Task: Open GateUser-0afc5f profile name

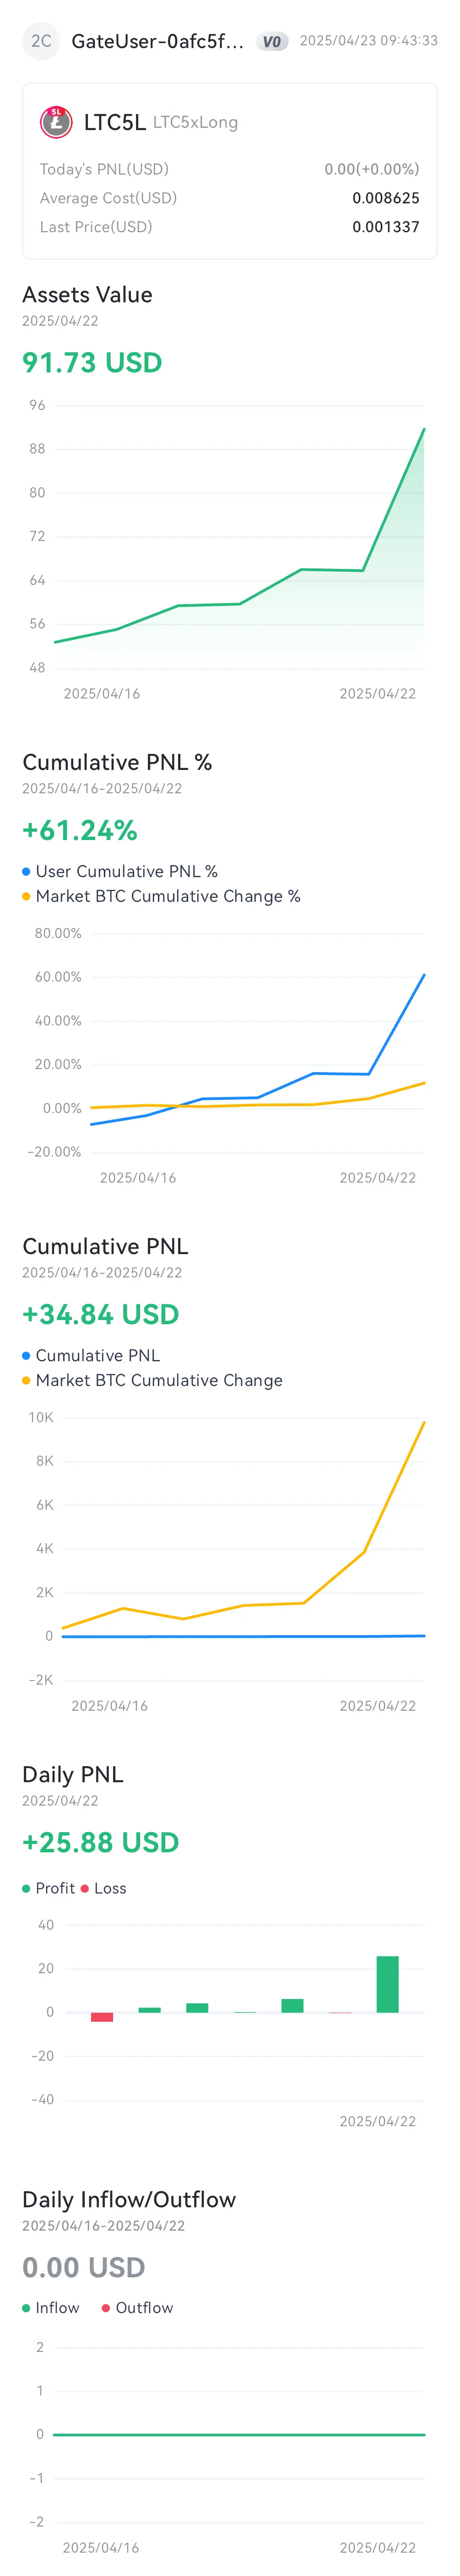Action: [157, 41]
